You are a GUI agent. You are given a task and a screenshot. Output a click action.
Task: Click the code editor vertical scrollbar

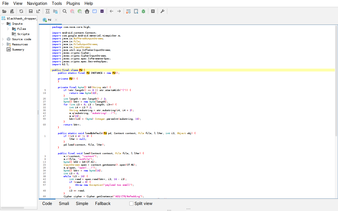(x=336, y=81)
